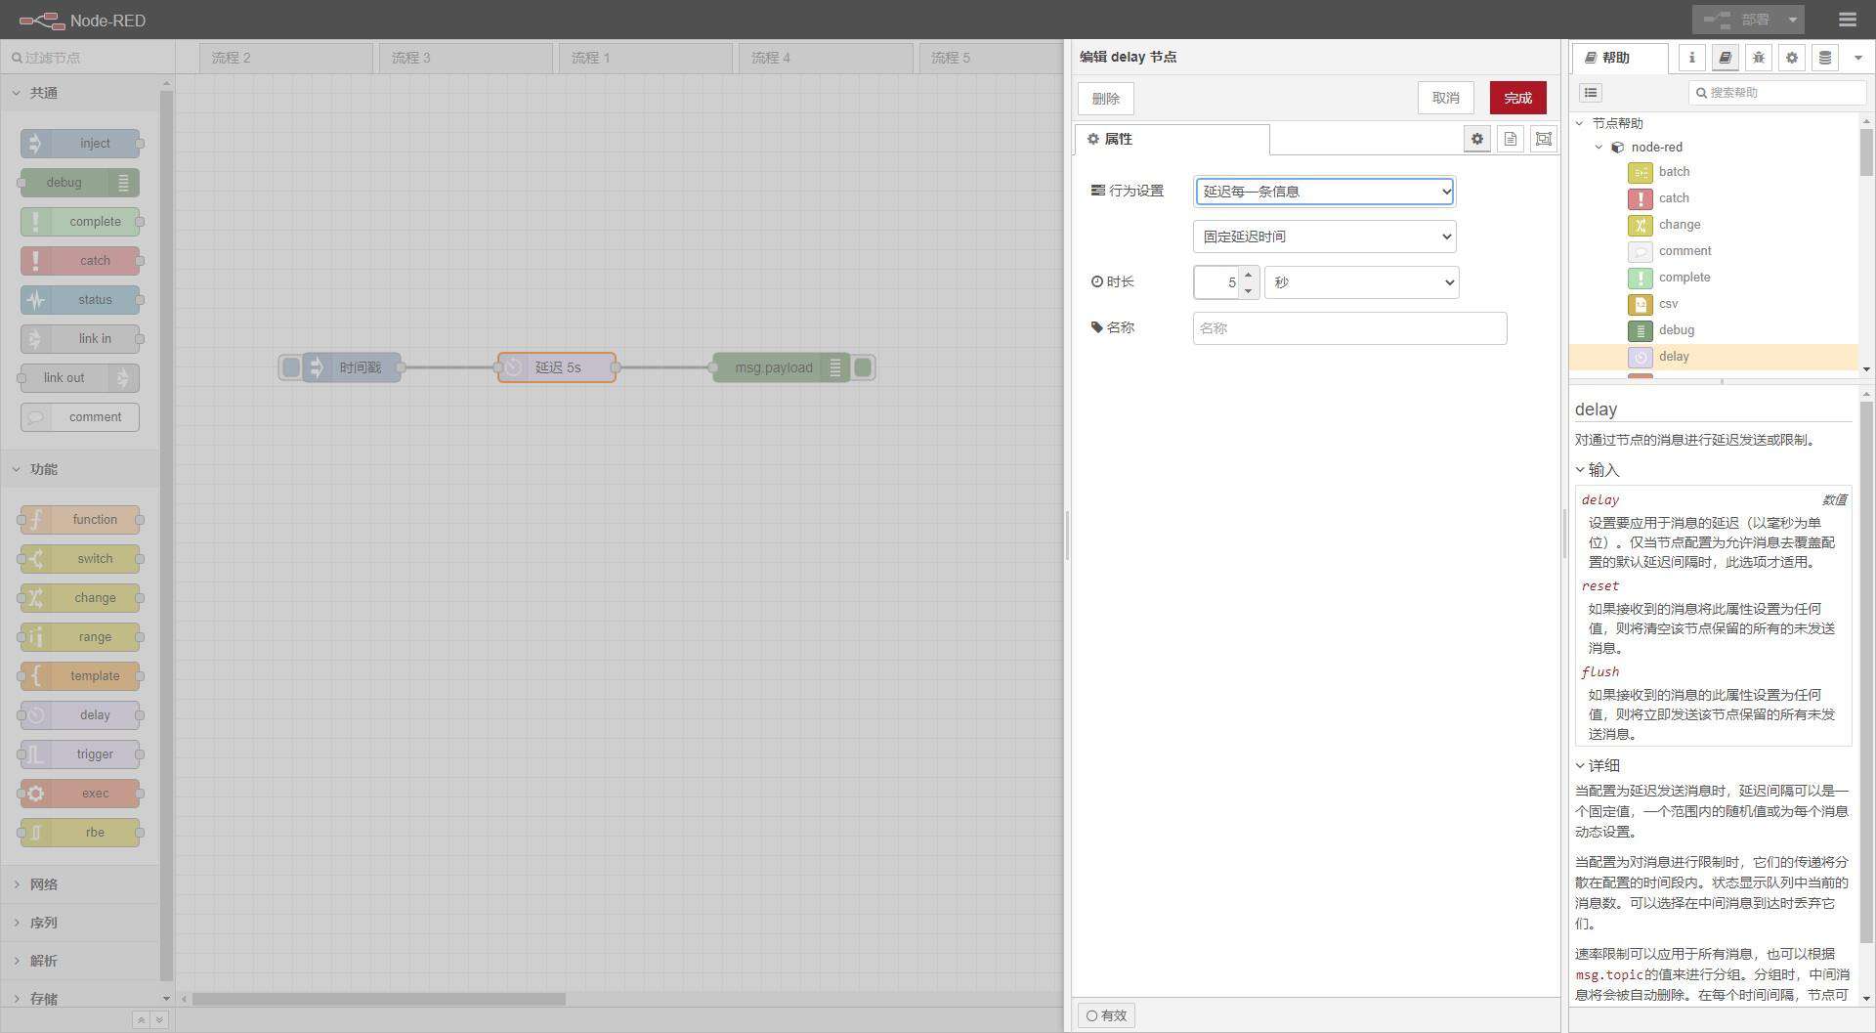Expand the 解析 palette category
The width and height of the screenshot is (1876, 1033).
[80, 961]
